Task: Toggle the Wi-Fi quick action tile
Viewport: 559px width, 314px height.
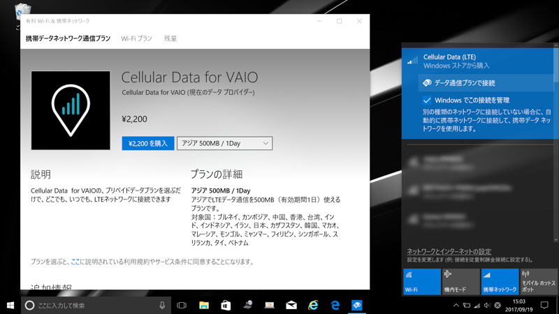Action: [x=422, y=282]
